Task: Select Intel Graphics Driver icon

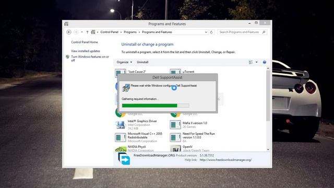Action: pyautogui.click(x=121, y=125)
